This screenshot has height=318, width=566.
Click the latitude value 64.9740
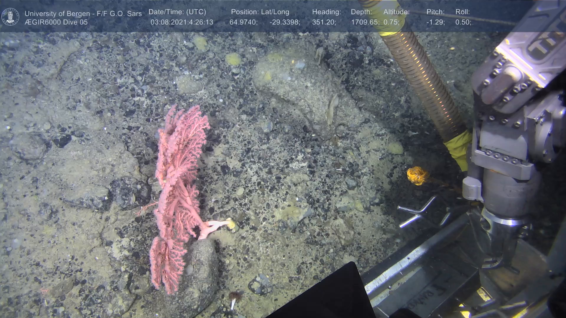click(x=243, y=22)
